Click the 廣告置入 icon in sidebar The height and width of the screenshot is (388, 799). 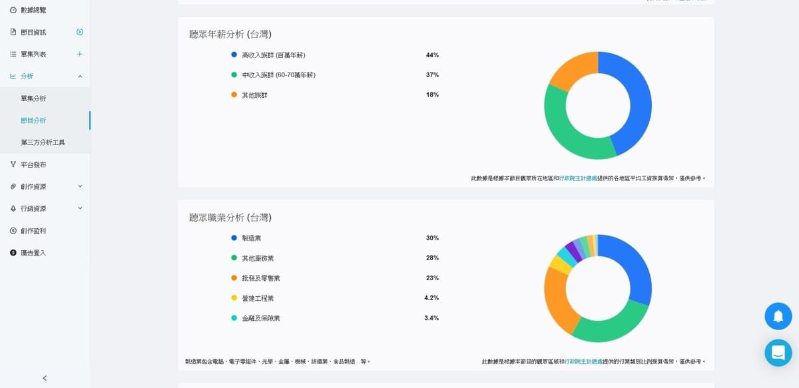click(13, 253)
